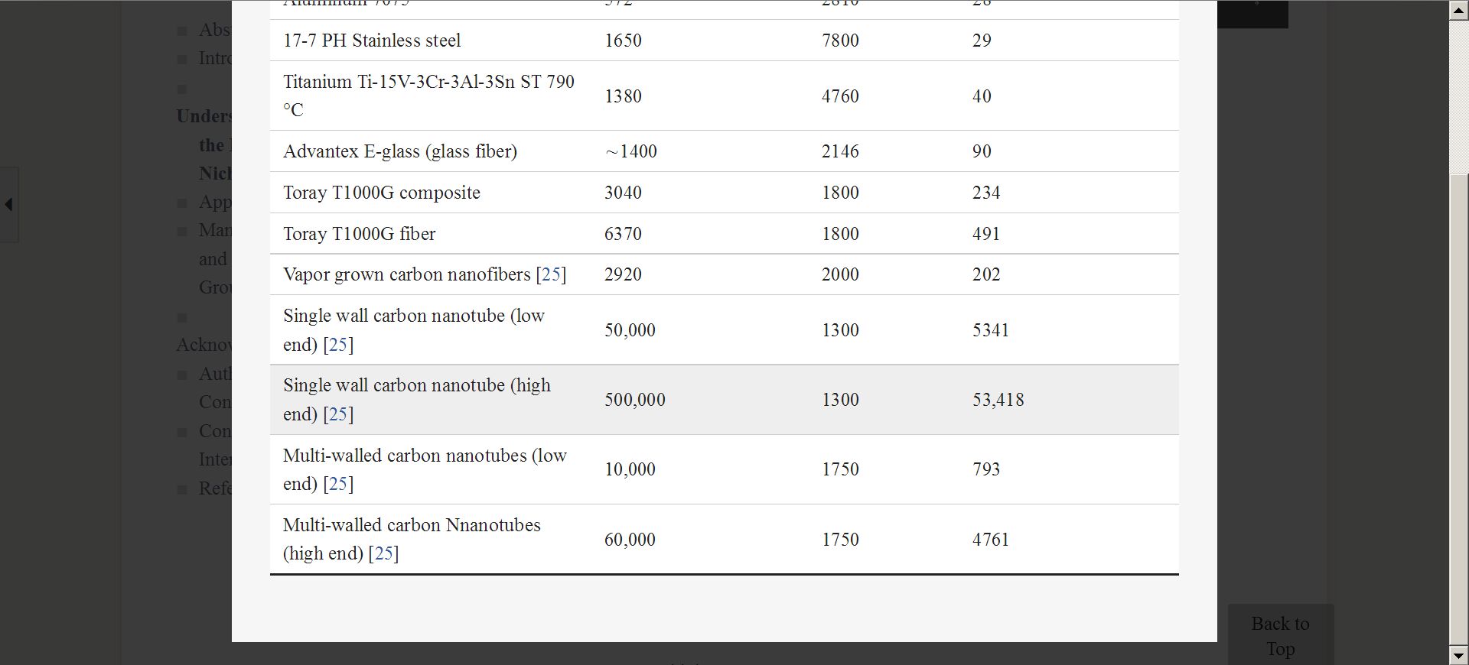Click scrollbar up arrow
The width and height of the screenshot is (1469, 665).
[x=1459, y=10]
